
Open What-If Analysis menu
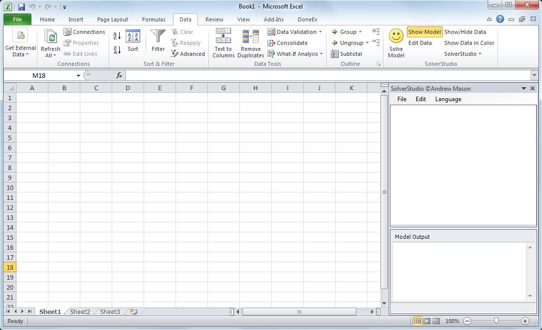tap(295, 54)
